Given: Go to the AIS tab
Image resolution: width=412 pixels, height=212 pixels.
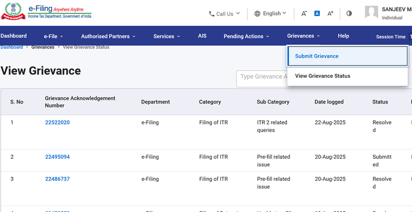Looking at the screenshot, I should point(202,36).
